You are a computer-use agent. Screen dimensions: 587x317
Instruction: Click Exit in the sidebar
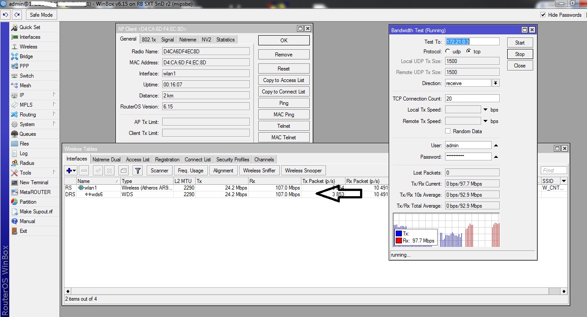(x=23, y=231)
